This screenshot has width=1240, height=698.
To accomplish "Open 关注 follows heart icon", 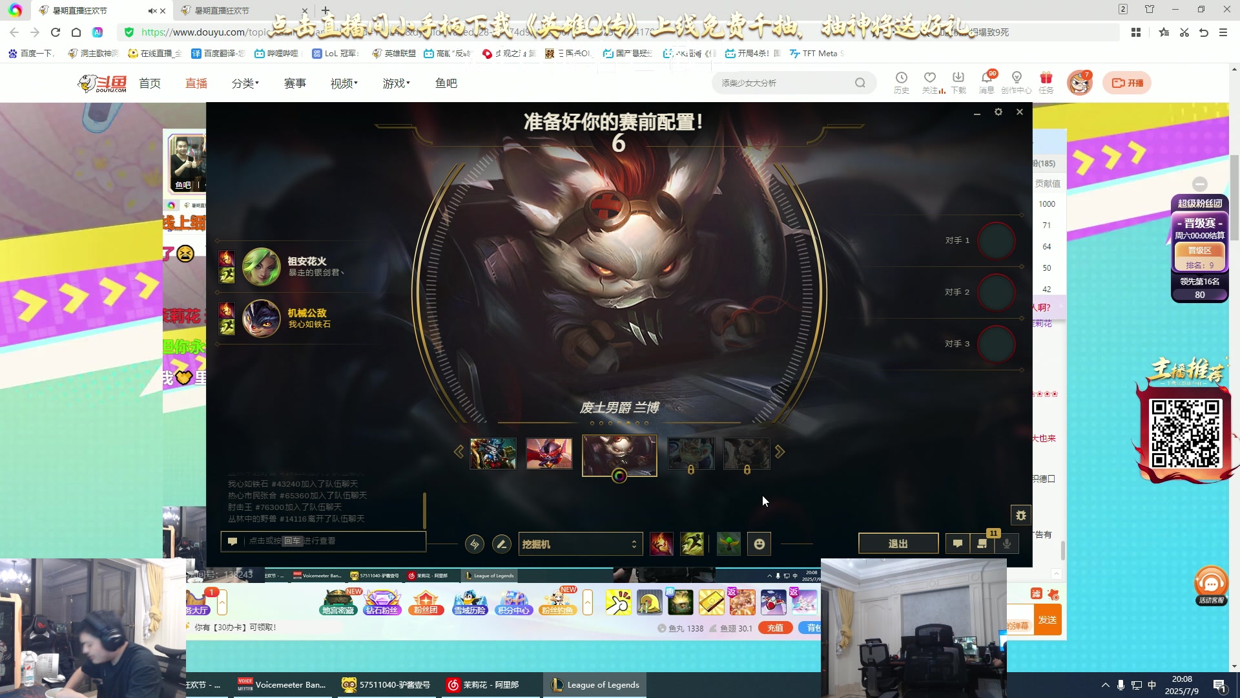I will 930,82.
